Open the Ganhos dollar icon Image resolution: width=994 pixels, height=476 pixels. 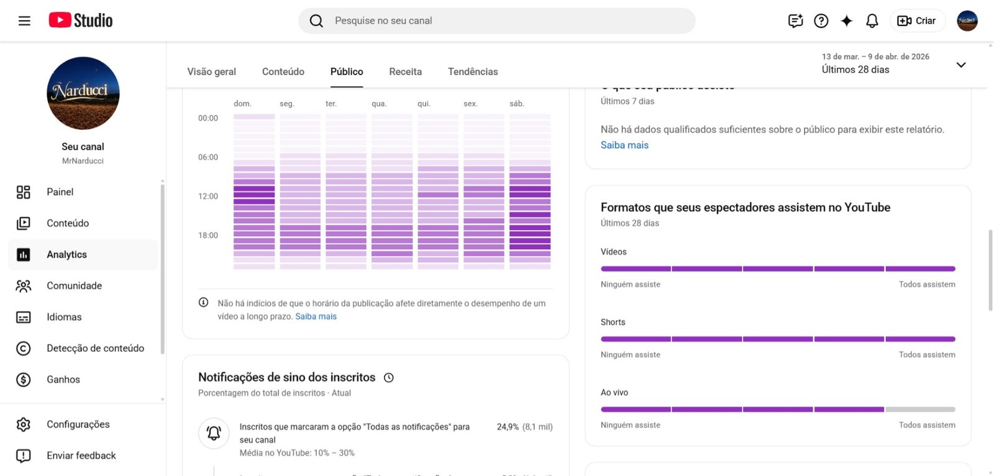(x=24, y=380)
